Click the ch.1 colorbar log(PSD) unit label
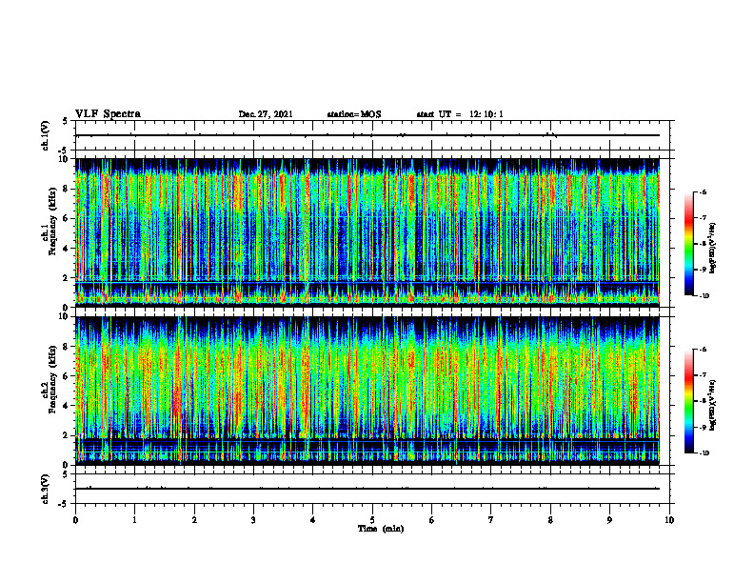This screenshot has height=583, width=754. [713, 249]
